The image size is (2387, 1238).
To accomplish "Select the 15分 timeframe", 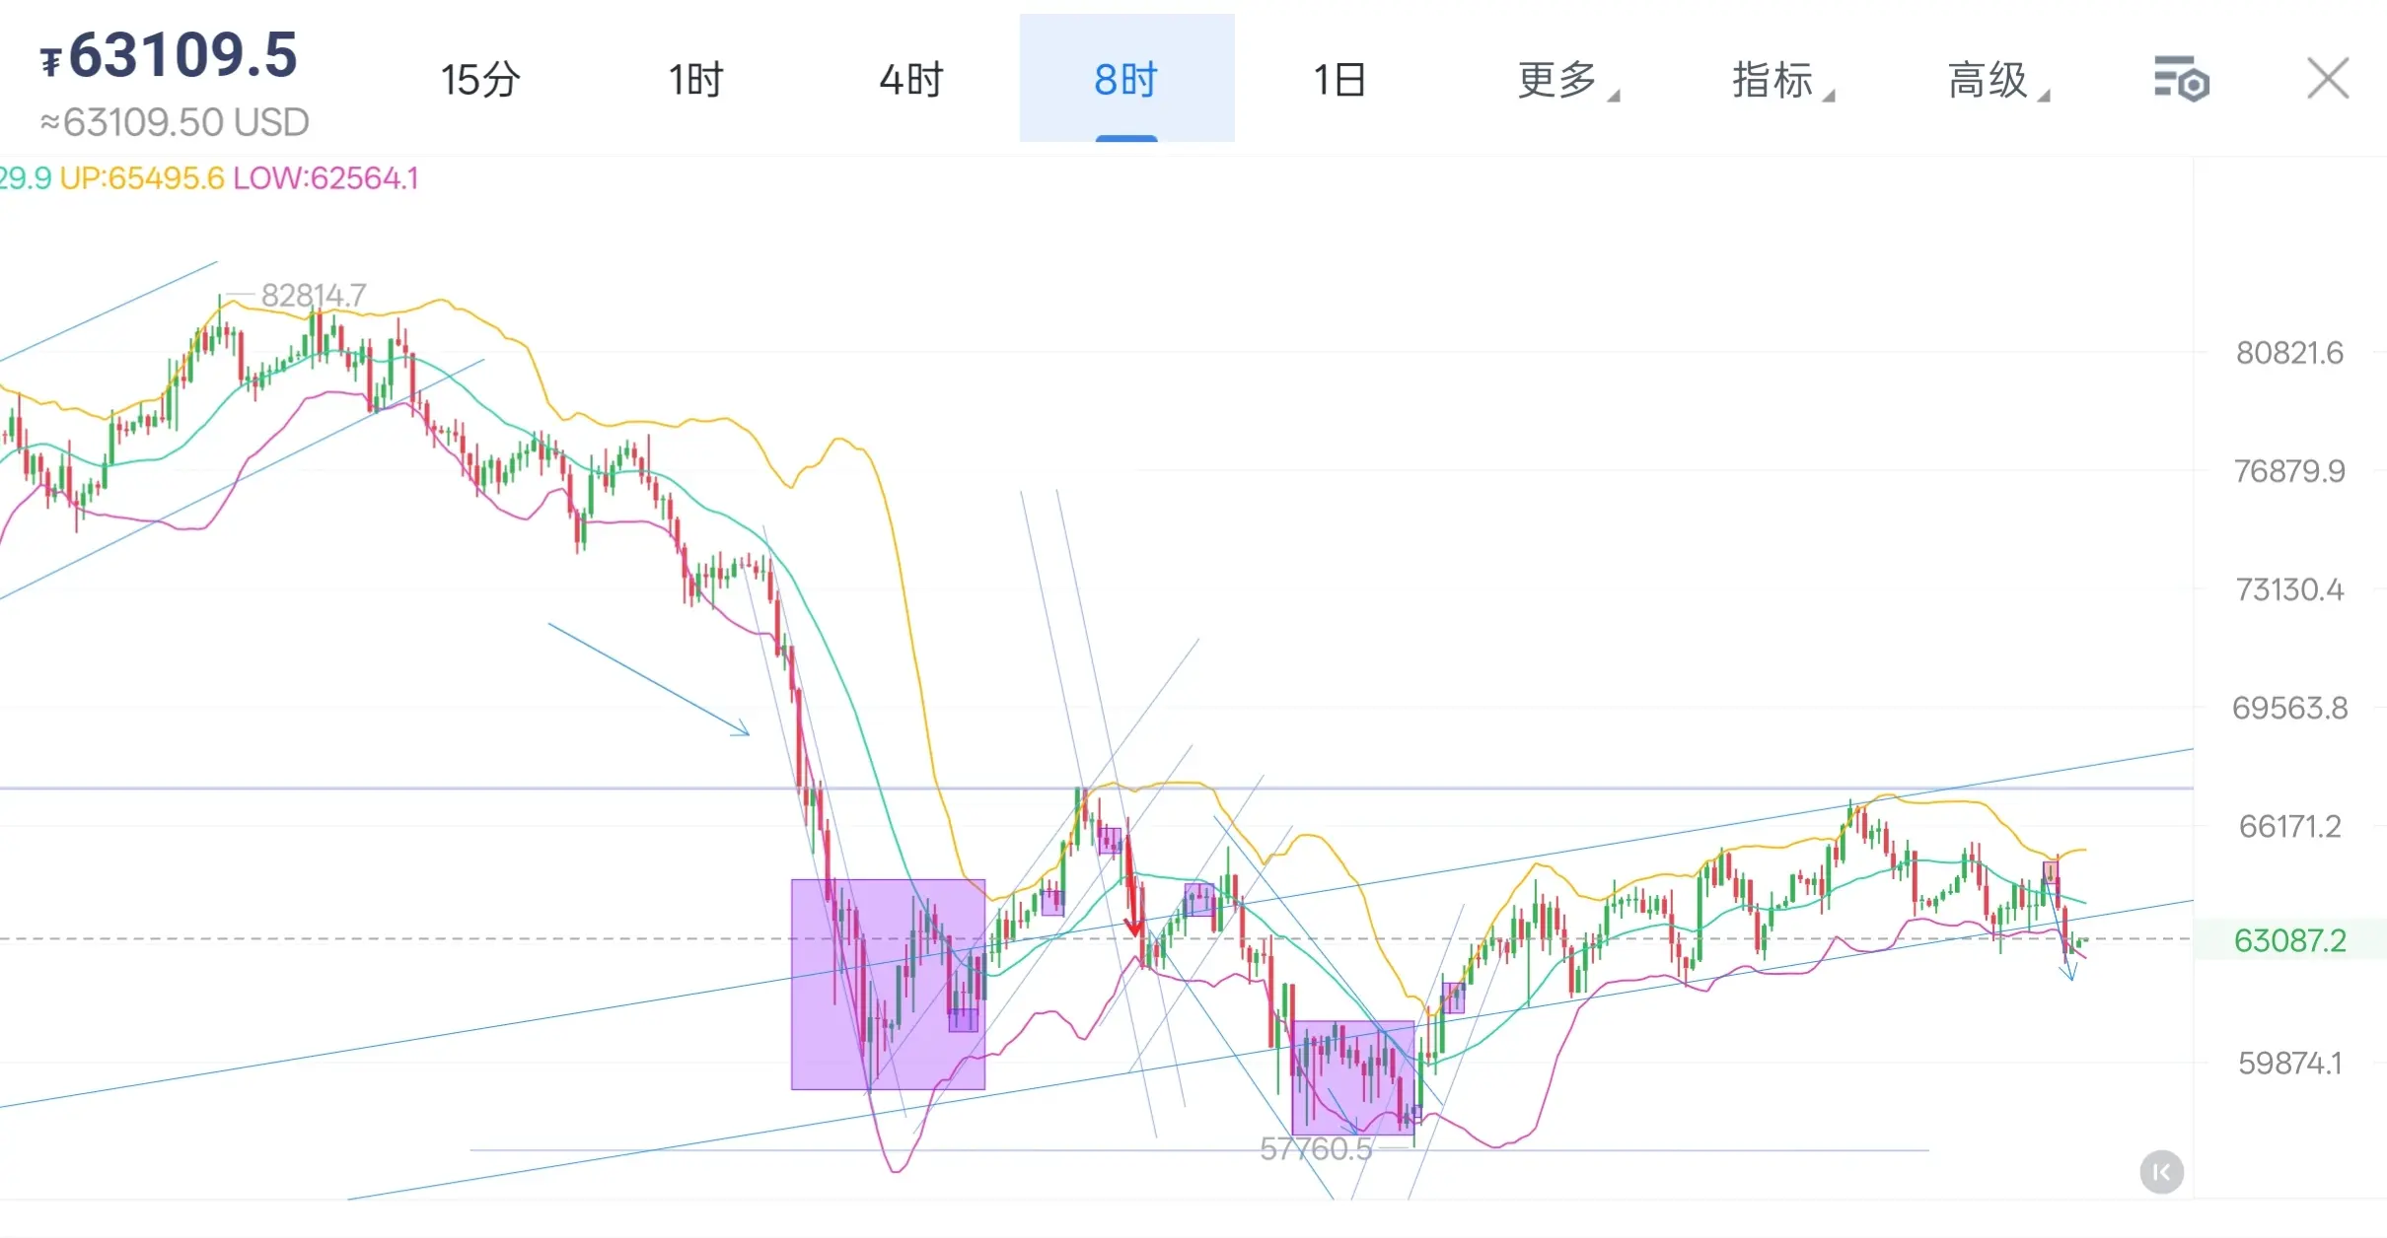I will 480,80.
